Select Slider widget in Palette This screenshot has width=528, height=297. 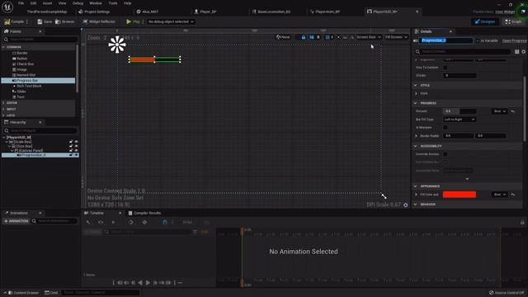point(19,92)
